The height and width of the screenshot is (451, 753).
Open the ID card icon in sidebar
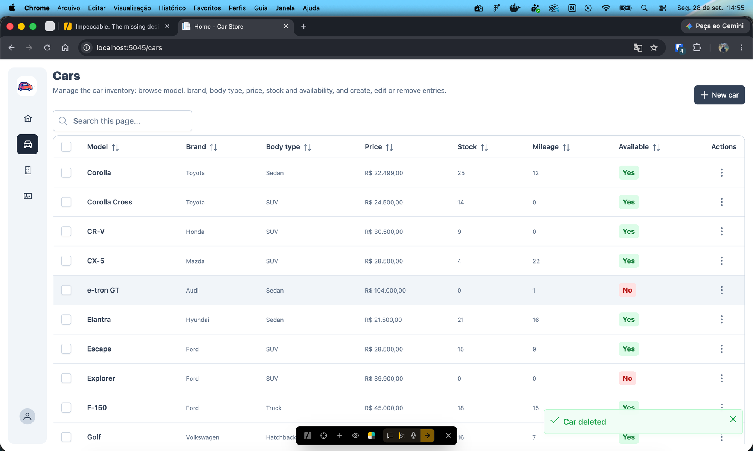tap(27, 196)
